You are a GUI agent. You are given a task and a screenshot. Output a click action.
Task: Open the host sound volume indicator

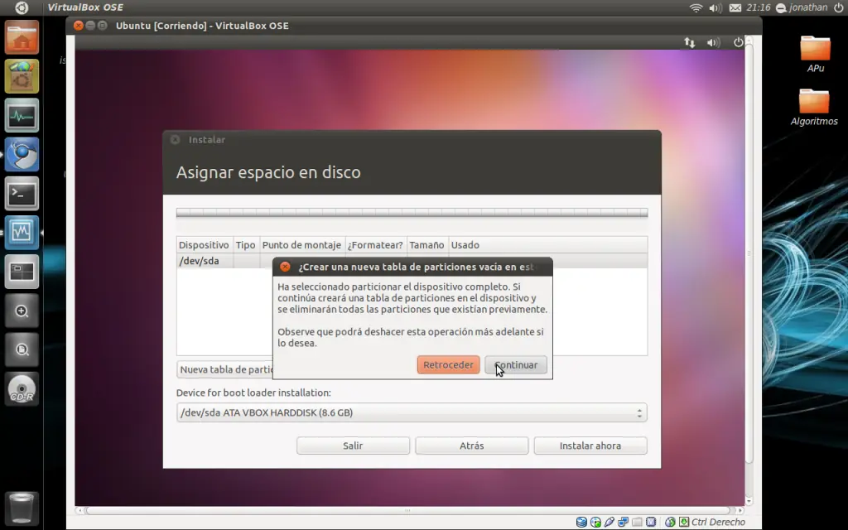click(x=715, y=7)
